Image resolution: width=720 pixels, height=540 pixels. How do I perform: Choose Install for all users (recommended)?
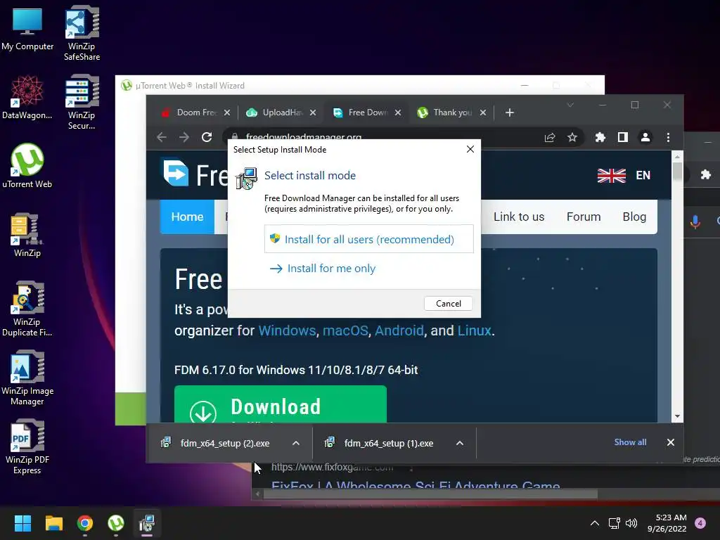pos(368,239)
